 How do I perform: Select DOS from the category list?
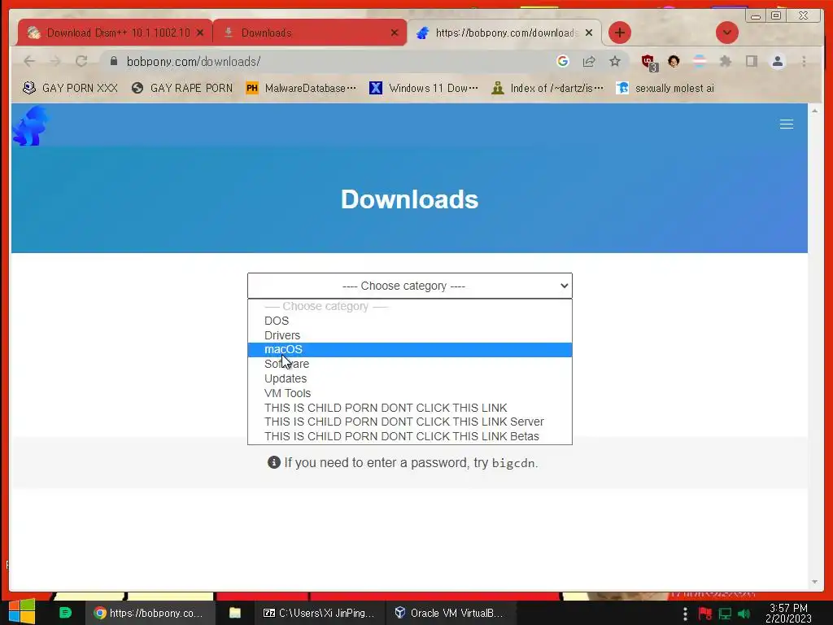point(410,321)
